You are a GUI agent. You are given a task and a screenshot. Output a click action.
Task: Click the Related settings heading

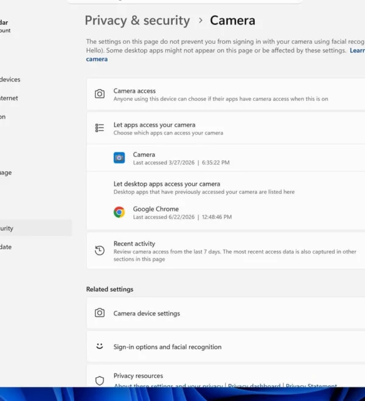109,289
